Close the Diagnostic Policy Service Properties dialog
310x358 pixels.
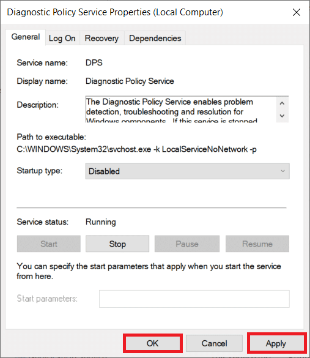click(297, 12)
